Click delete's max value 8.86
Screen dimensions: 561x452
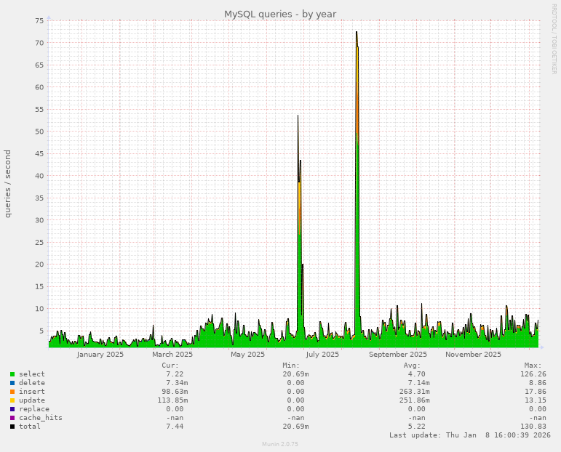coord(538,383)
